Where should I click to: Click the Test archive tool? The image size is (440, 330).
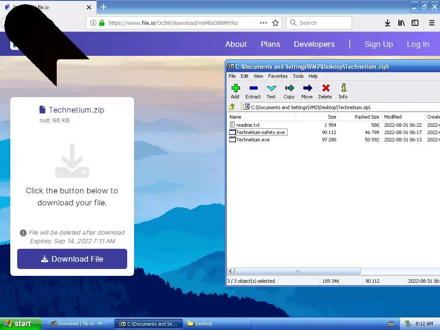pyautogui.click(x=271, y=92)
